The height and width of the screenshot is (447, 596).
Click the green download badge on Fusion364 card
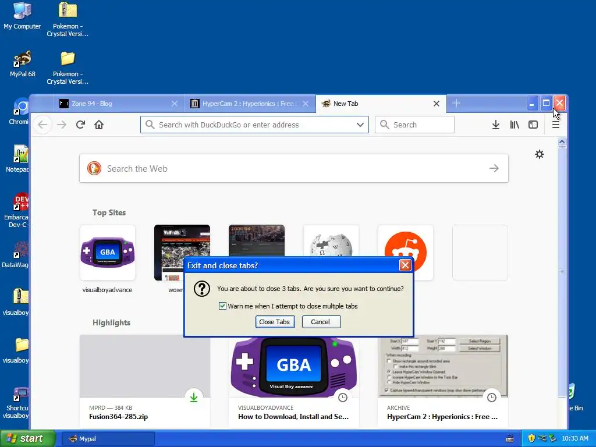[x=194, y=397]
